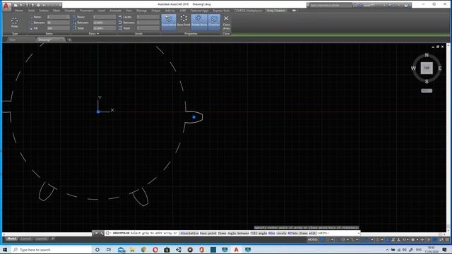Open the Express Tools ribbon tab
Image resolution: width=452 pixels, height=254 pixels.
(221, 11)
